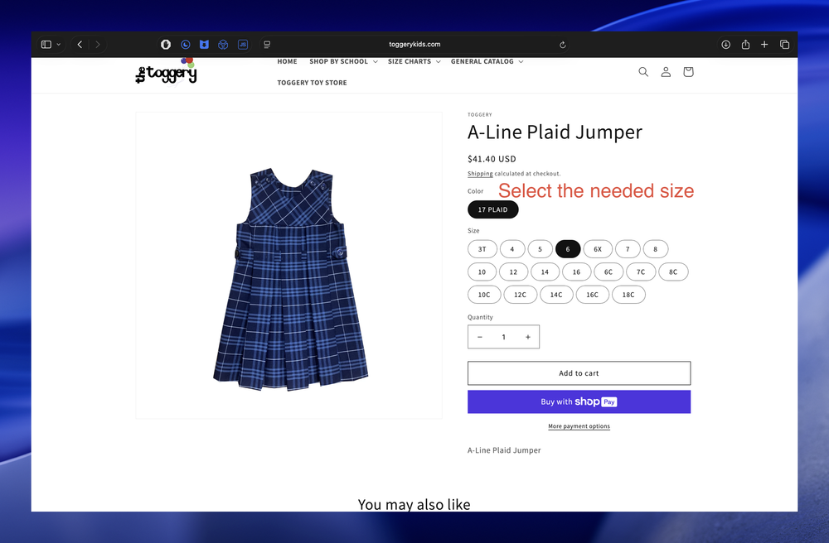
Task: Select size 3T
Action: 482,249
